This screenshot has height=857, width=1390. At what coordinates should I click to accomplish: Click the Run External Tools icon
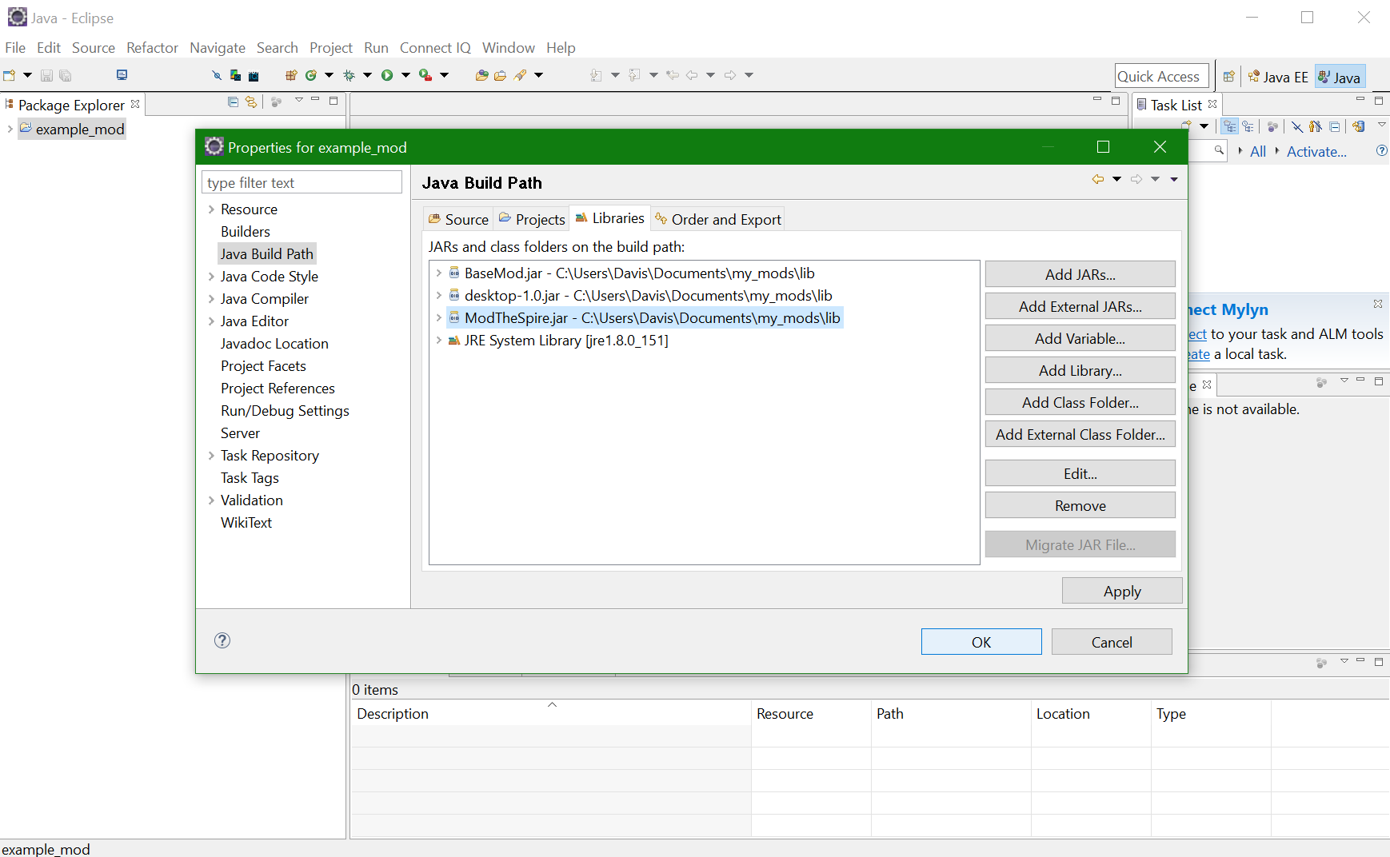point(425,75)
